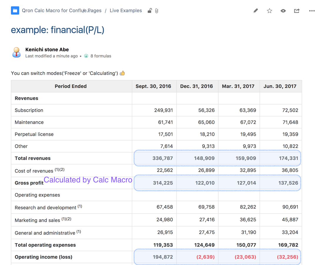The height and width of the screenshot is (265, 319).
Task: Open the Live Examples breadcrumb
Action: [126, 11]
